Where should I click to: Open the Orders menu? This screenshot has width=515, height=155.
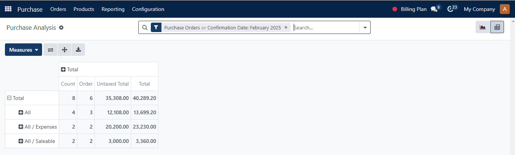(x=58, y=9)
